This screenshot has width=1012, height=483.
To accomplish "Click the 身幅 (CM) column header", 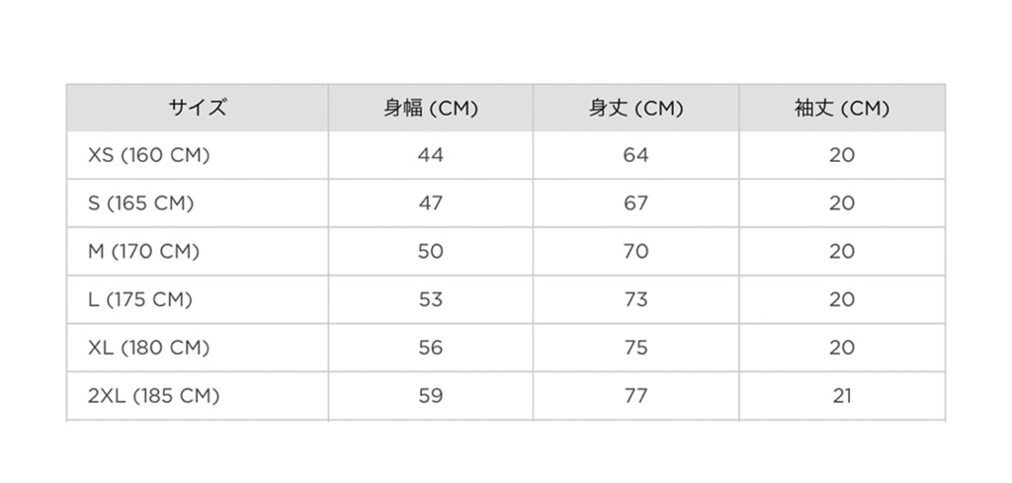I will 430,108.
